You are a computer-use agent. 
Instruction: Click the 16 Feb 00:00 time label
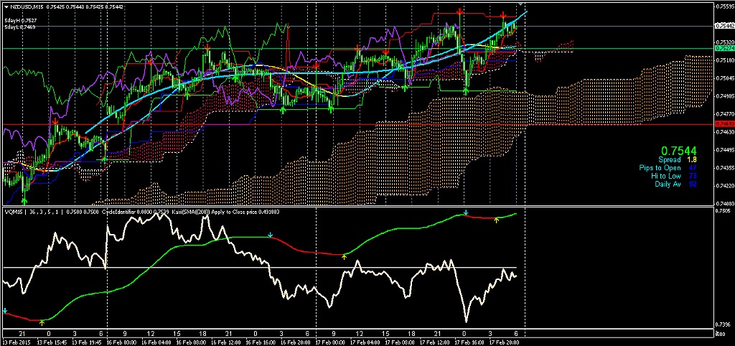click(x=123, y=342)
